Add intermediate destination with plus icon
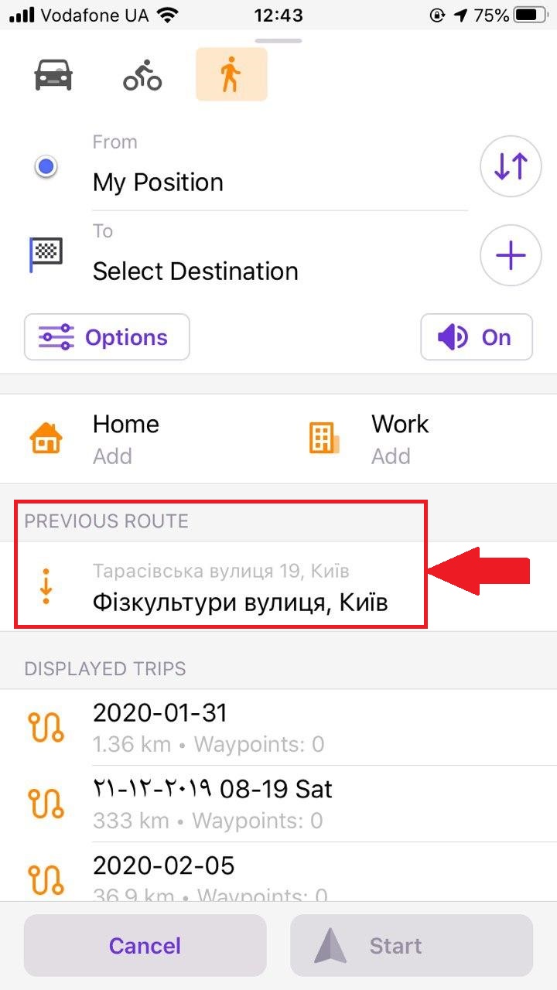The image size is (557, 990). pos(510,256)
